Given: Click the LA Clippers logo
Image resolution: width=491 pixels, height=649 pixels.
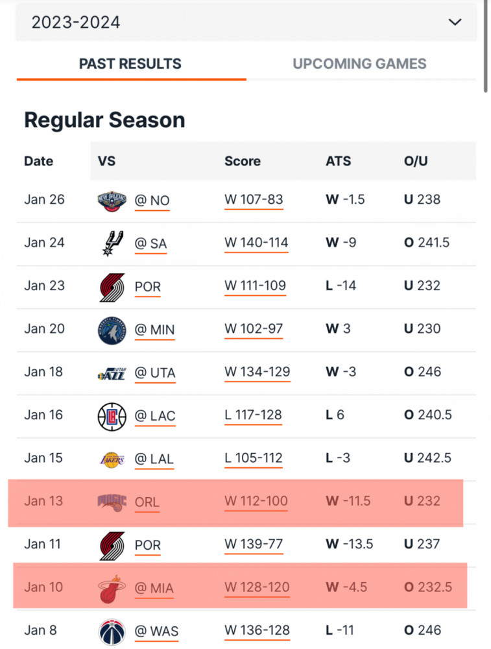Looking at the screenshot, I should (x=112, y=417).
